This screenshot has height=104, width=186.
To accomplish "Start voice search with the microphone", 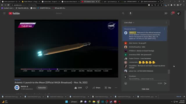I will click(x=130, y=13).
